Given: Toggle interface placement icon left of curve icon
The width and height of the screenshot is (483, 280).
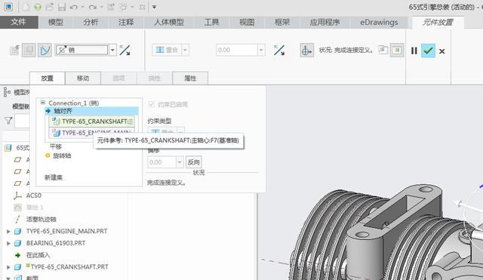Looking at the screenshot, I should pos(29,50).
